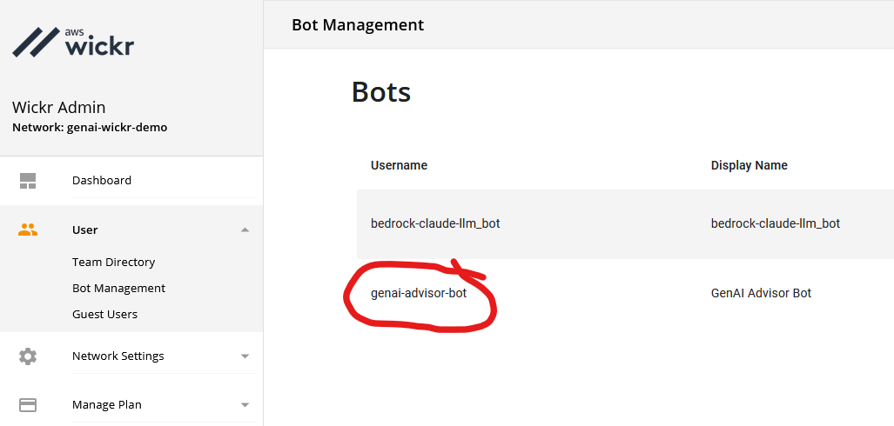Viewport: 894px width, 426px height.
Task: Select username genai-advisor-bot
Action: (x=419, y=293)
